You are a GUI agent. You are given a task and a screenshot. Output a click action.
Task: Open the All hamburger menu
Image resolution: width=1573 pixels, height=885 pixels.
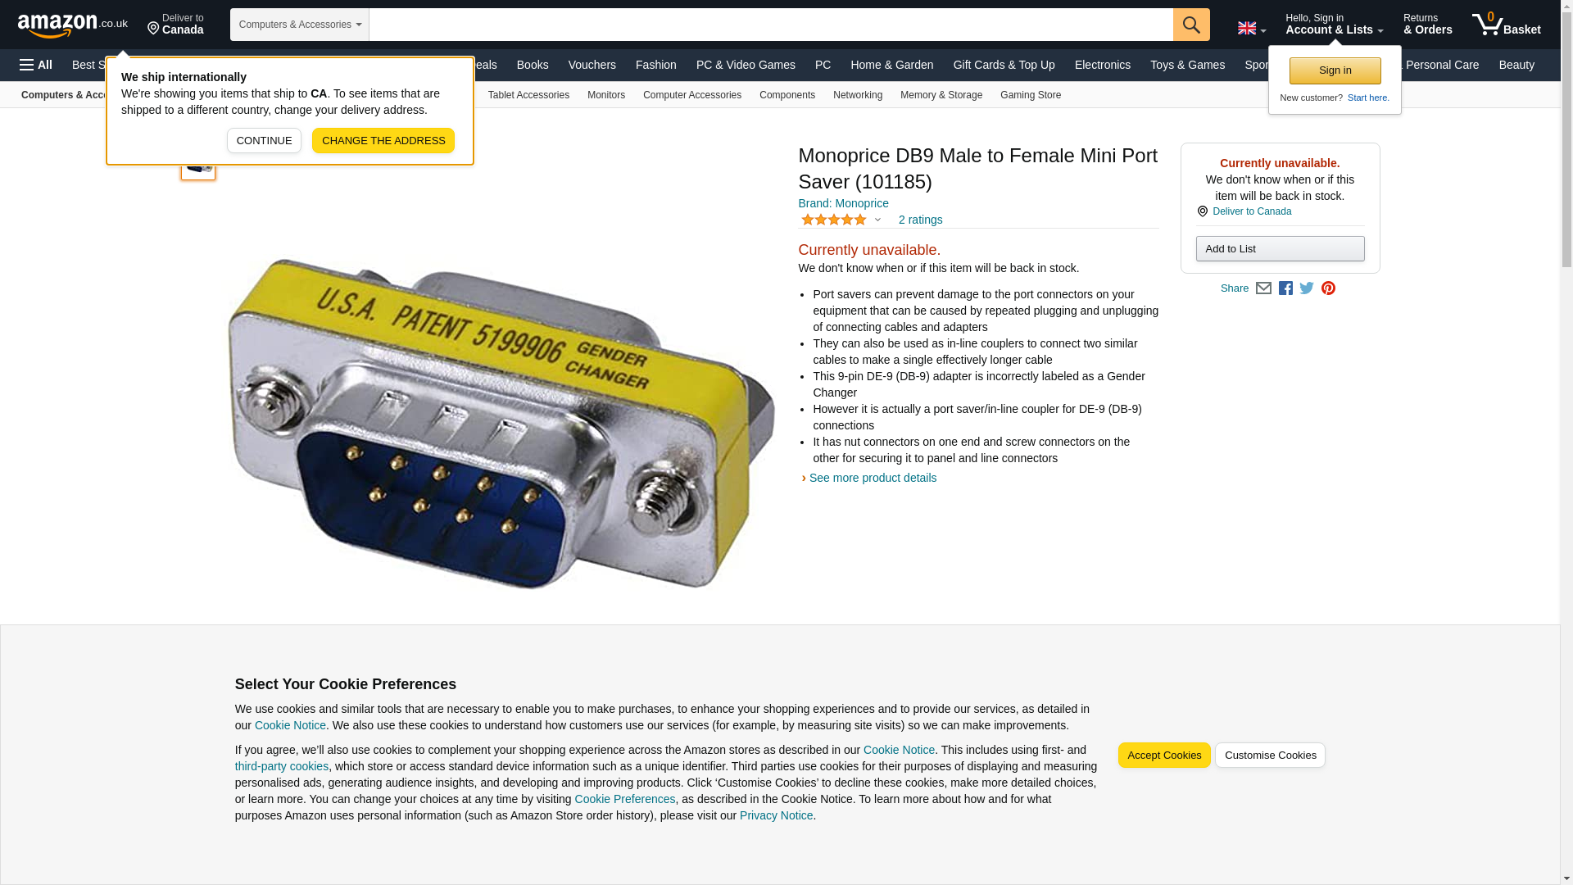[36, 65]
